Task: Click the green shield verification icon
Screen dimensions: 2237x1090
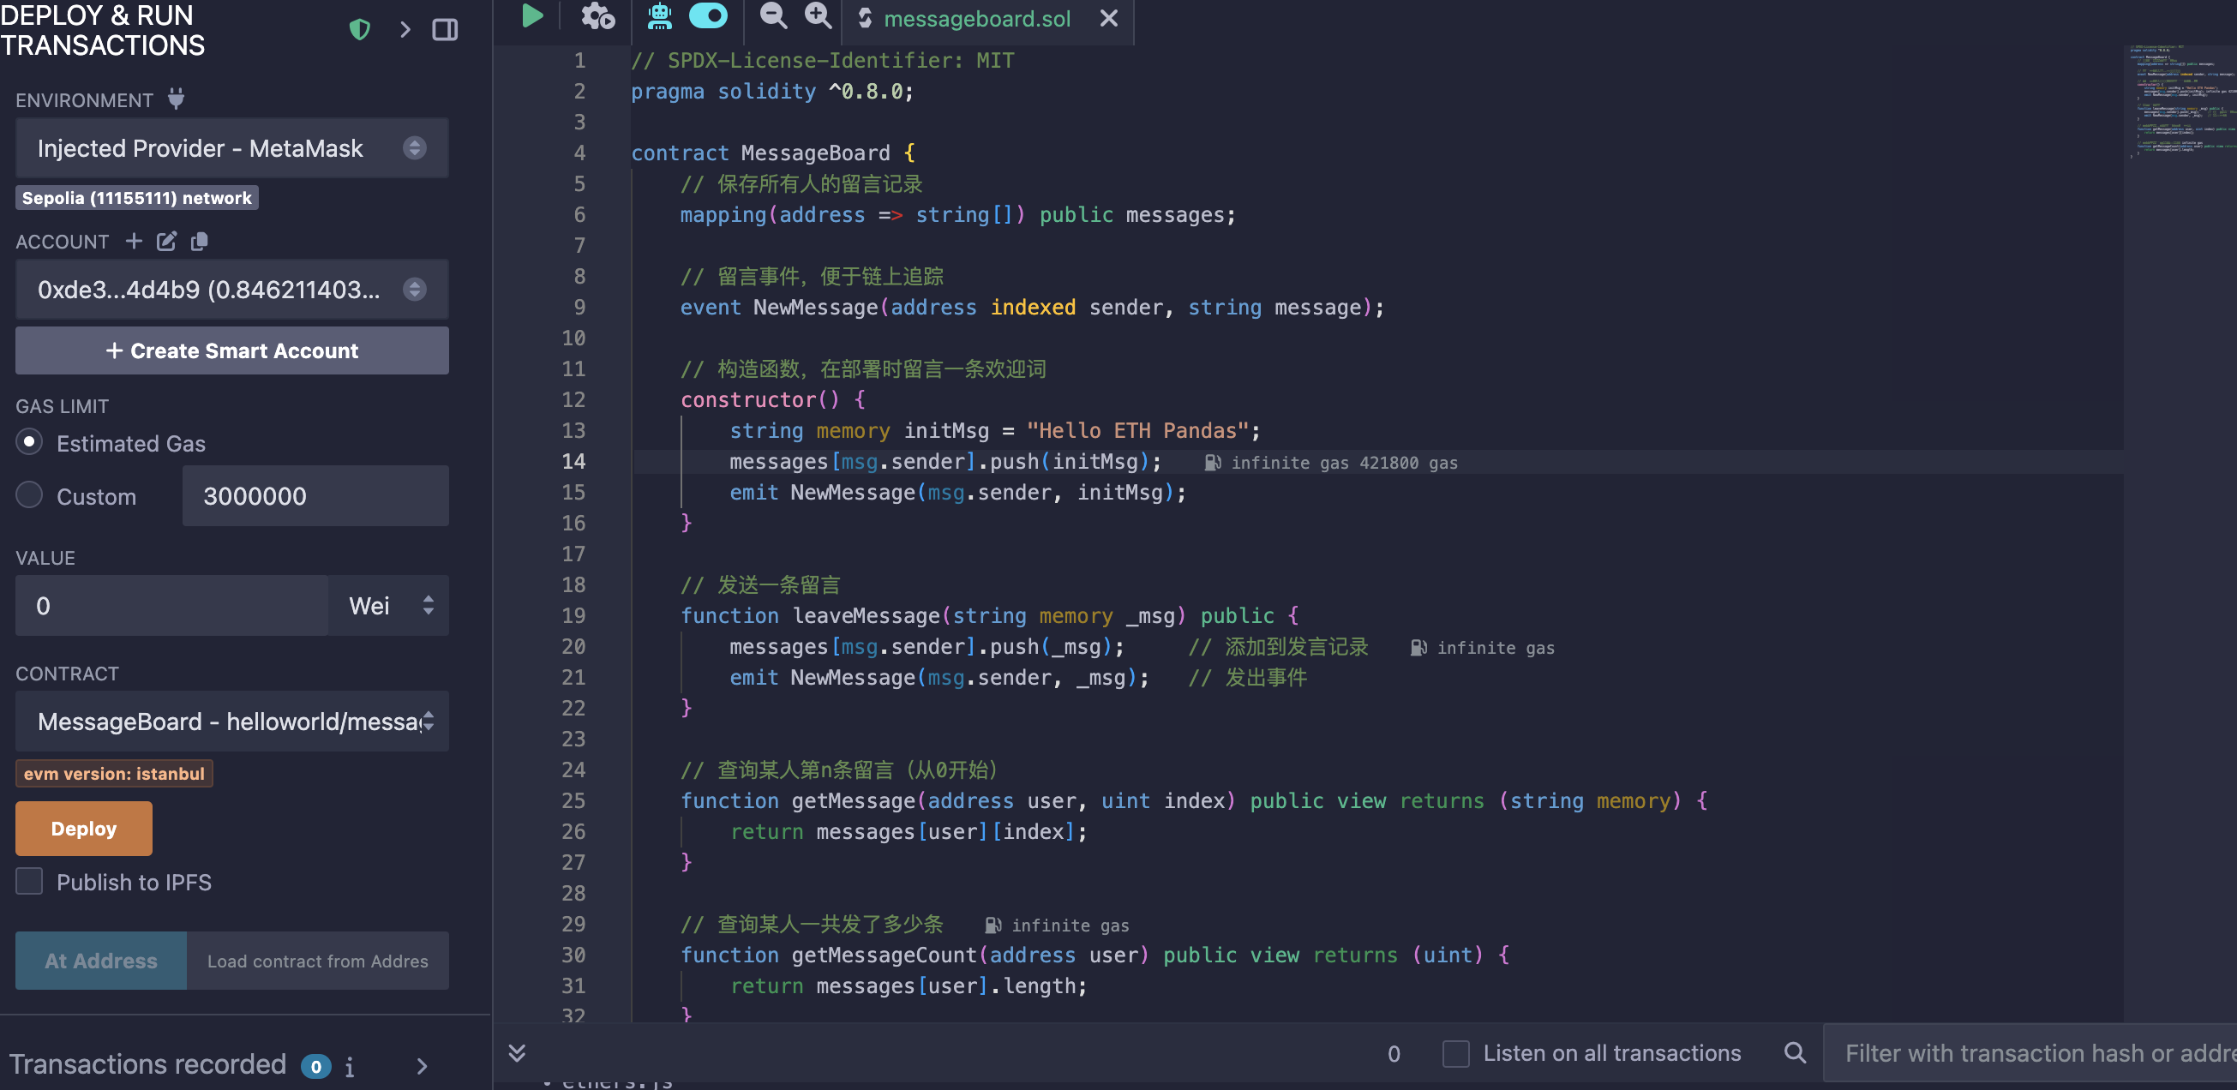Action: (359, 29)
